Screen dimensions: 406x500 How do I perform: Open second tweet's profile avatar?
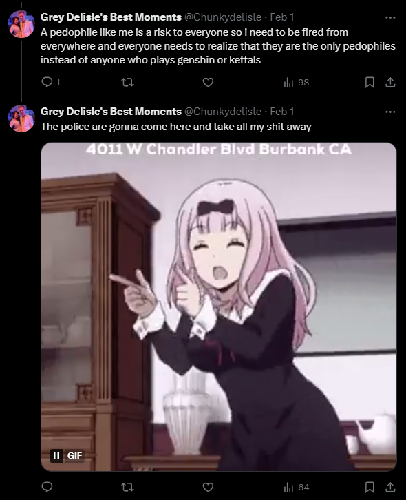click(x=21, y=118)
